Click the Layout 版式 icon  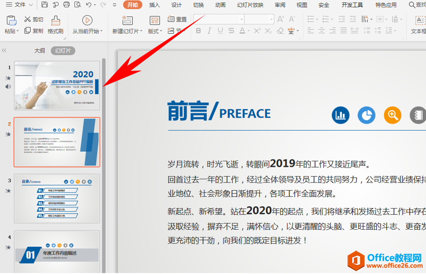point(155,20)
